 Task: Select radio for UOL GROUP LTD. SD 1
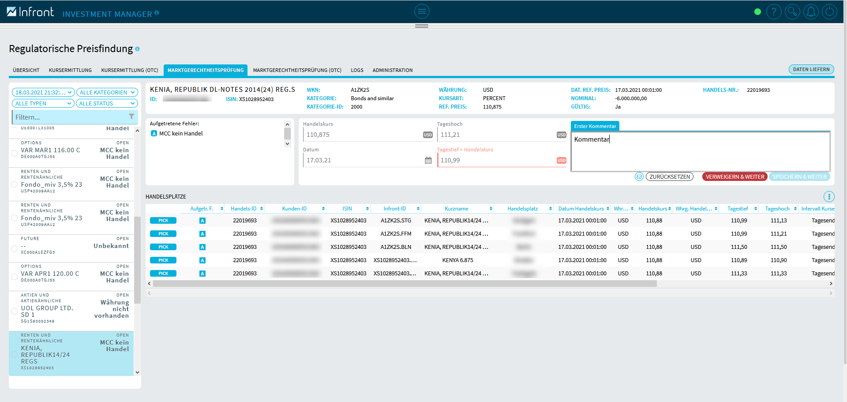tap(14, 311)
